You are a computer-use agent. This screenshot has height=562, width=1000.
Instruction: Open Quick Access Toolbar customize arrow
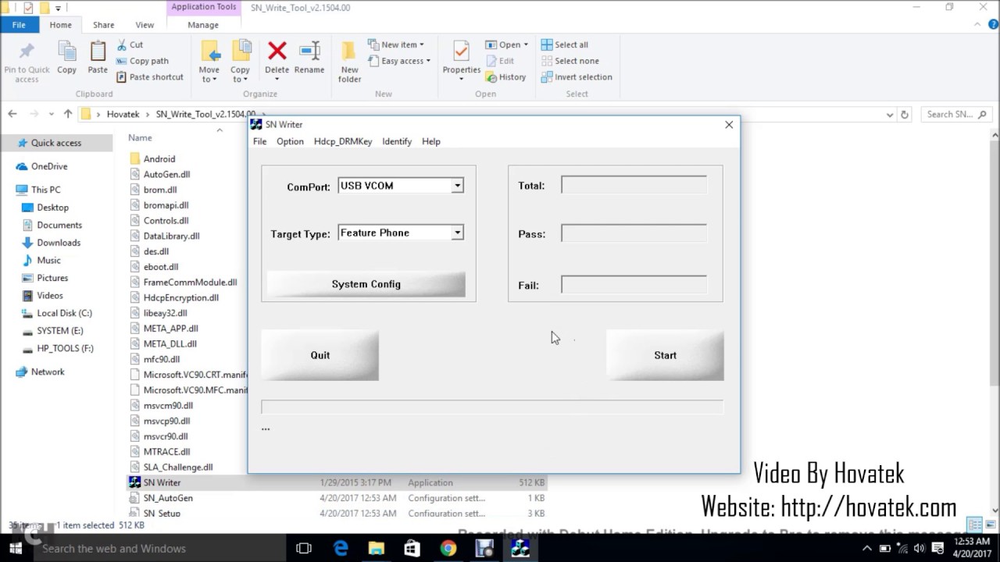pos(58,8)
